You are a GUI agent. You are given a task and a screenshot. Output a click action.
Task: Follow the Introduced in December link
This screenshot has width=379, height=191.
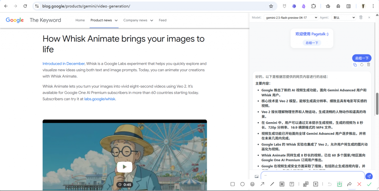(x=64, y=64)
